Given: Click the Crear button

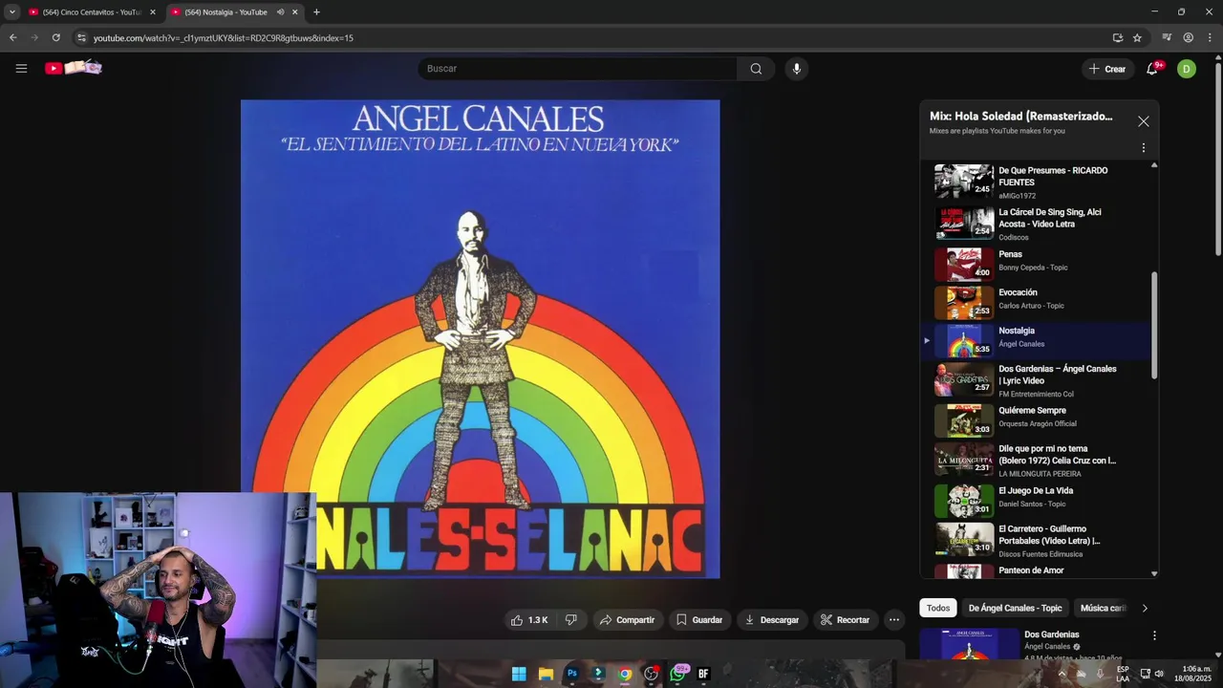Looking at the screenshot, I should point(1107,69).
